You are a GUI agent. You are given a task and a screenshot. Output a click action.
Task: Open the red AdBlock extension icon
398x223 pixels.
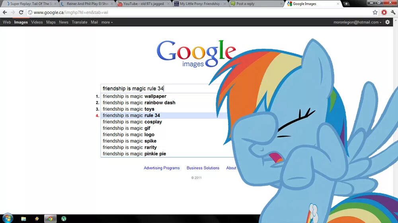click(384, 12)
